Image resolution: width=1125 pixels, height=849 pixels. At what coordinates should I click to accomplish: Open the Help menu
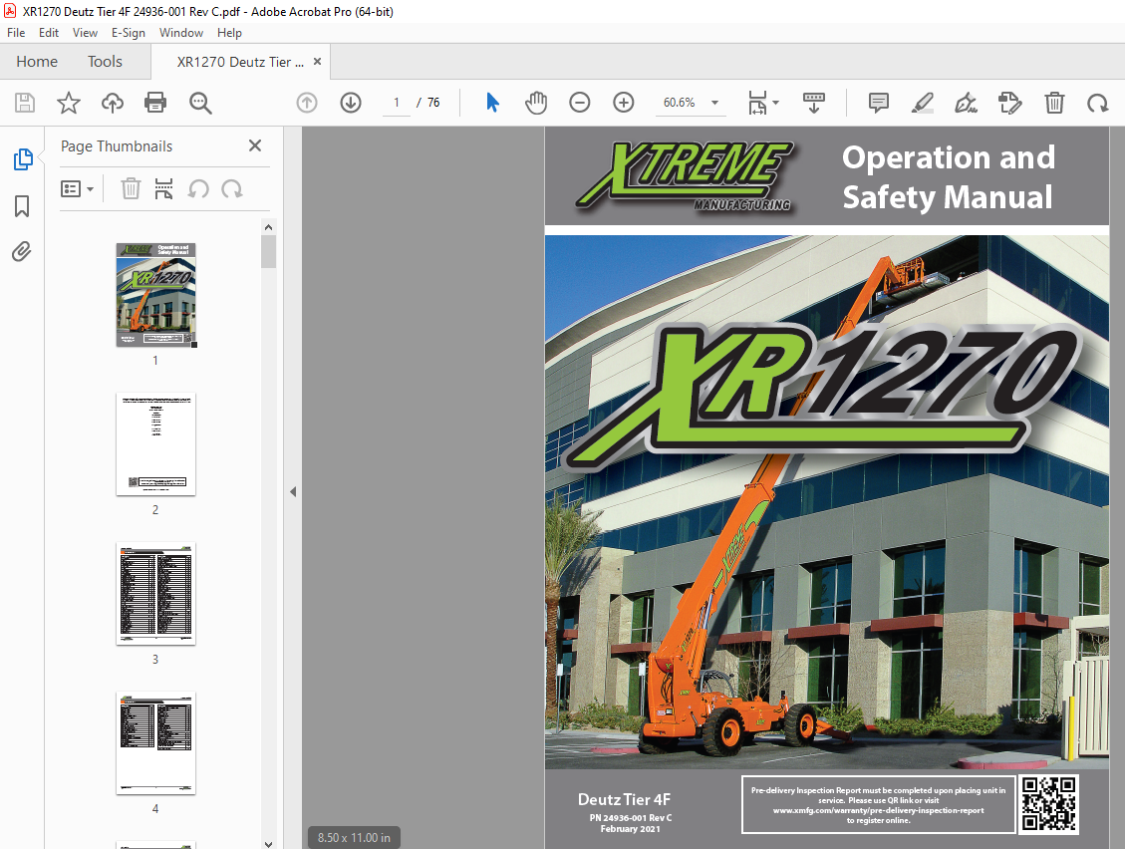pyautogui.click(x=229, y=33)
